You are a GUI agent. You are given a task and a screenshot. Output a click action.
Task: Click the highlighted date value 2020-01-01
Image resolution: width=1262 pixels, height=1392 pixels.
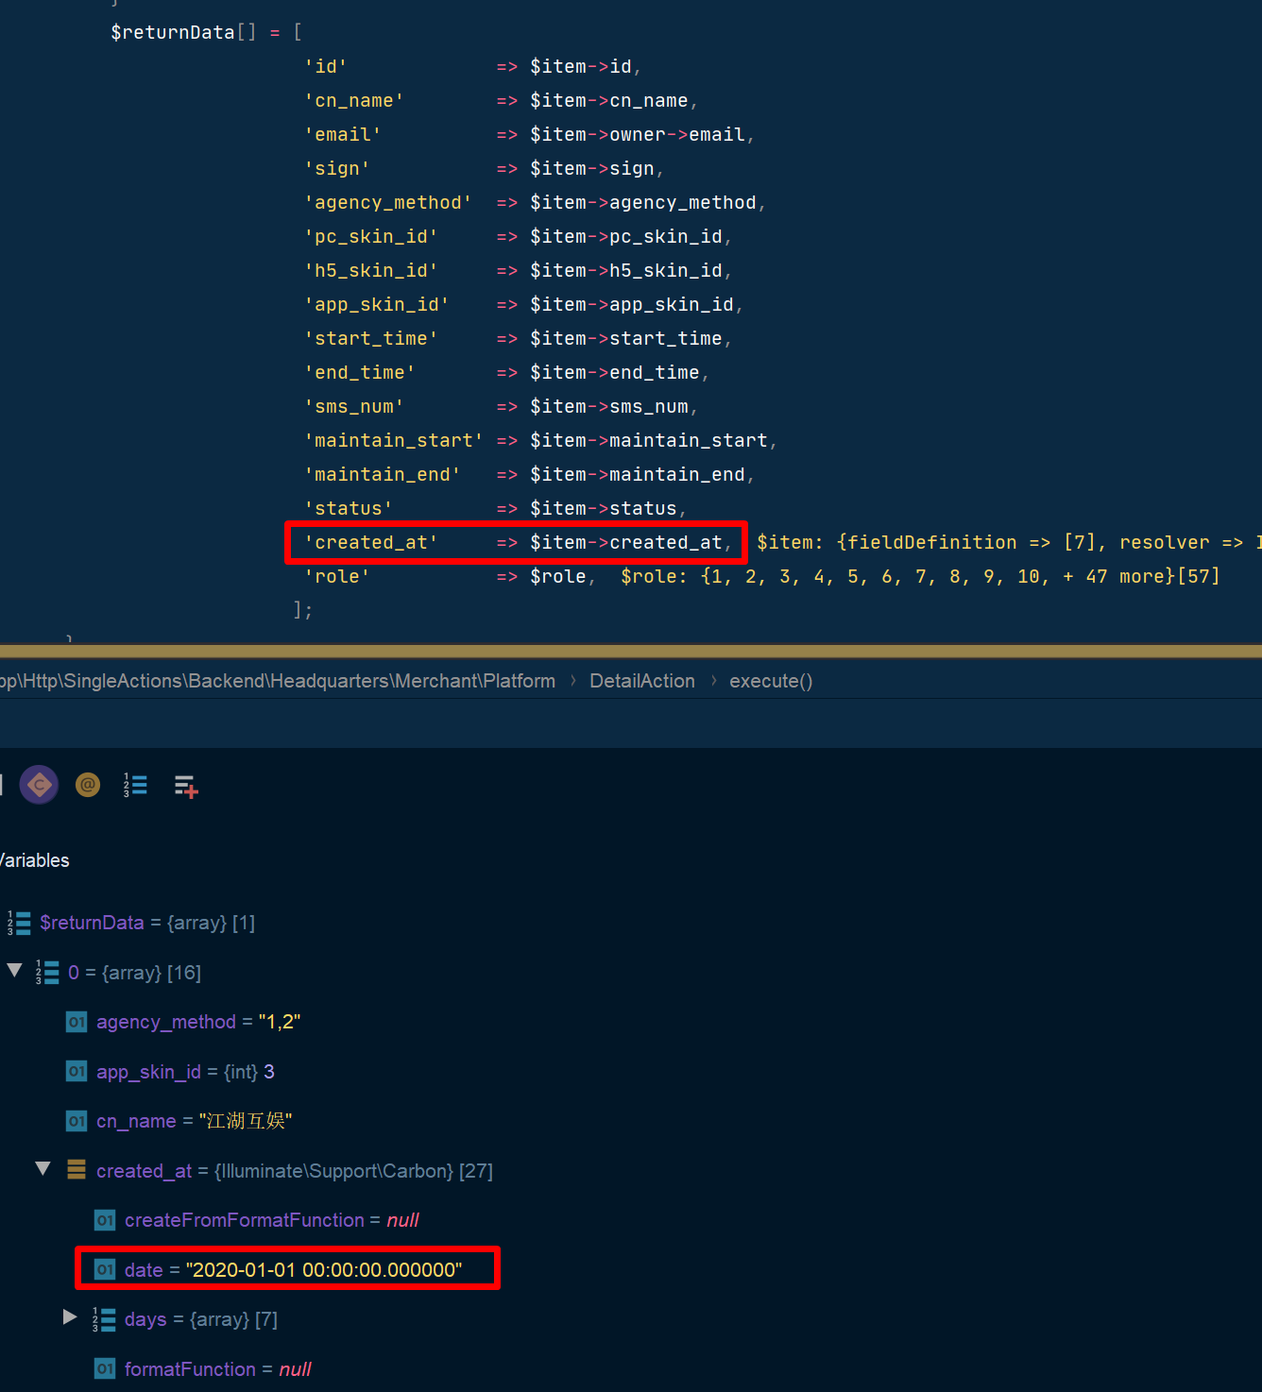[x=325, y=1269]
